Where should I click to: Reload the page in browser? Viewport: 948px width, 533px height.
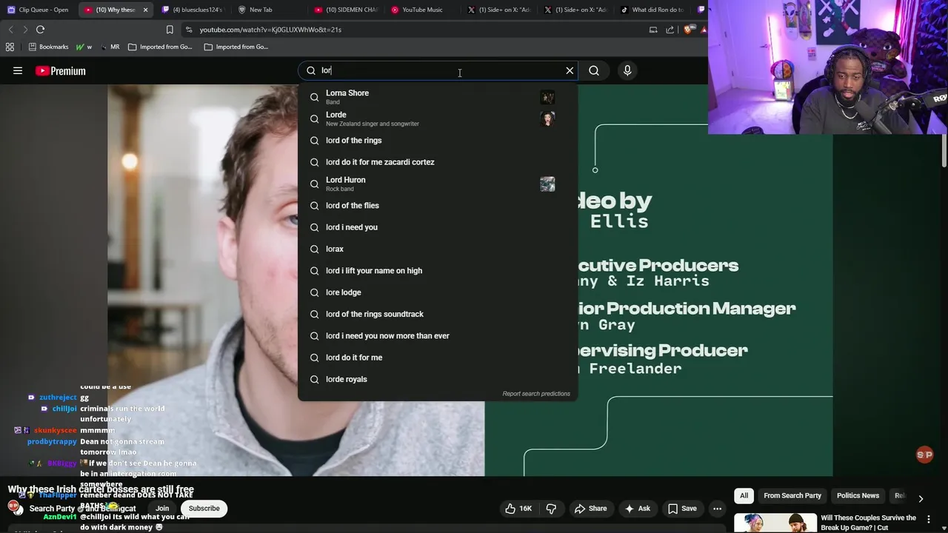click(40, 30)
